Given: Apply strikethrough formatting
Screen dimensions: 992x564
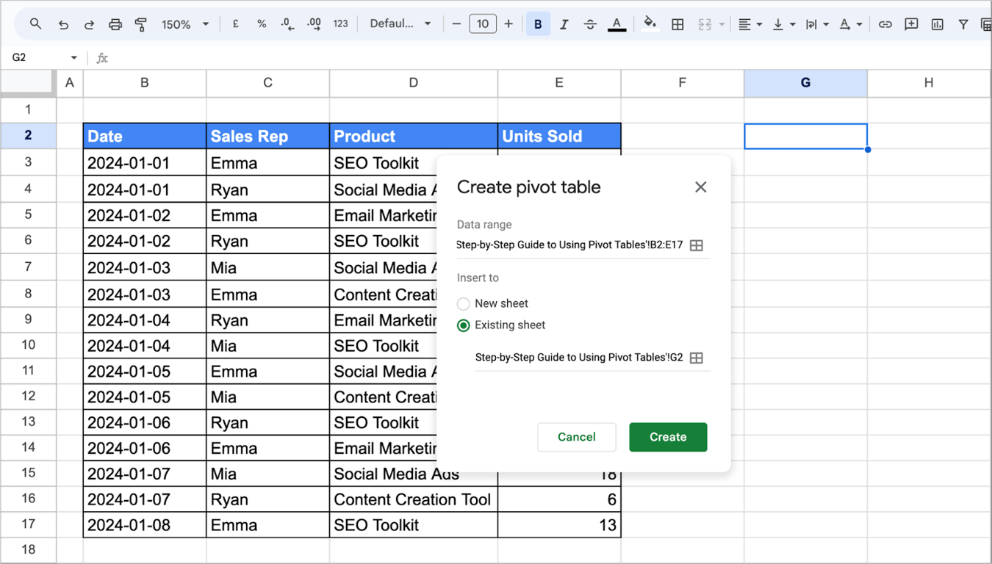Looking at the screenshot, I should pyautogui.click(x=590, y=24).
